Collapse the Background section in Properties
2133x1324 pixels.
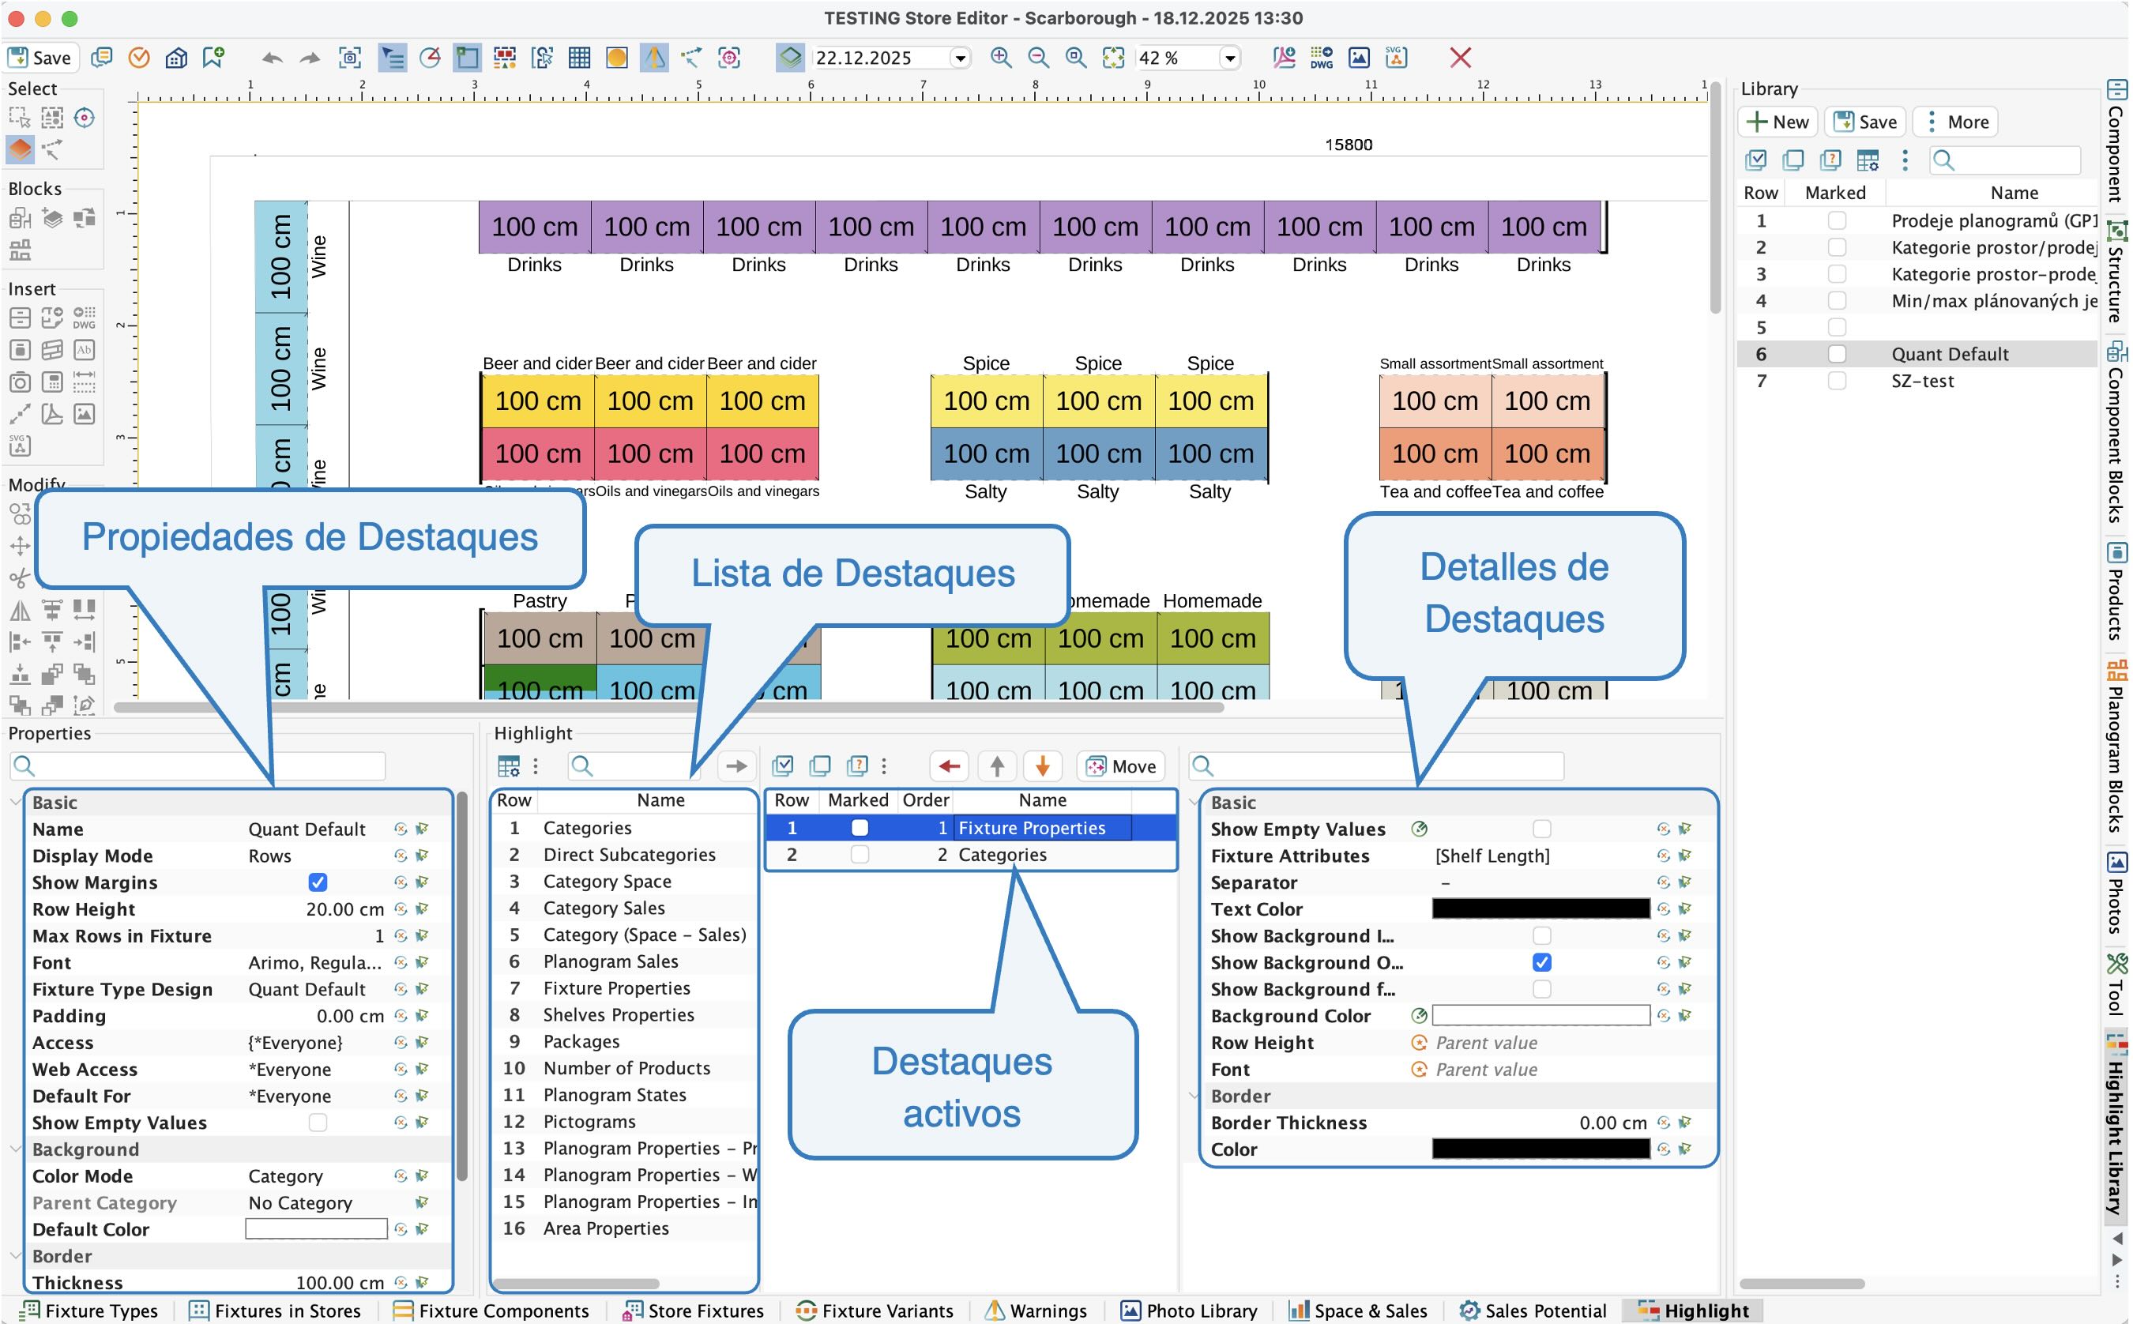point(16,1149)
